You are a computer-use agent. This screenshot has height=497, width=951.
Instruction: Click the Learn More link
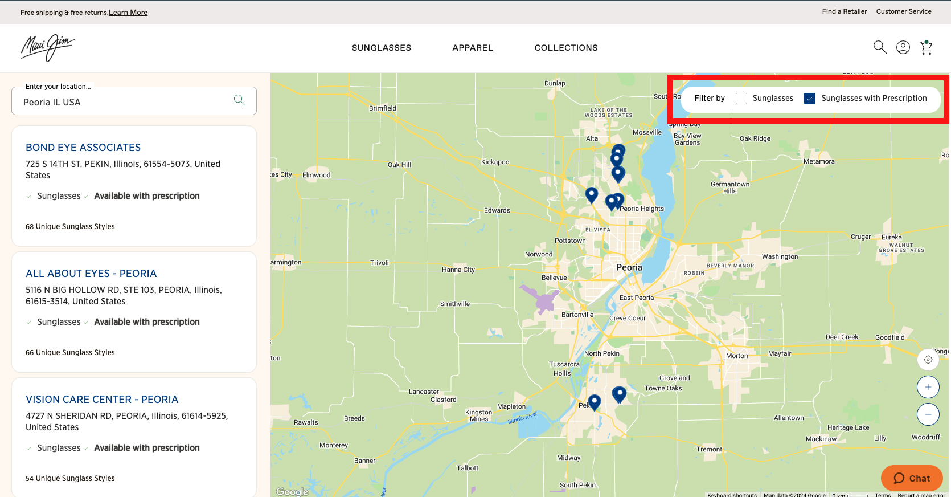point(128,13)
